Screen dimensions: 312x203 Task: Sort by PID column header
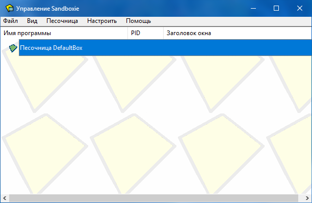pos(145,33)
